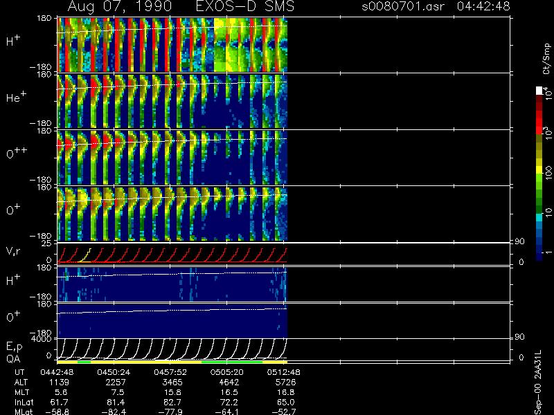
Task: Click UT value "0457:52"
Action: click(x=170, y=372)
